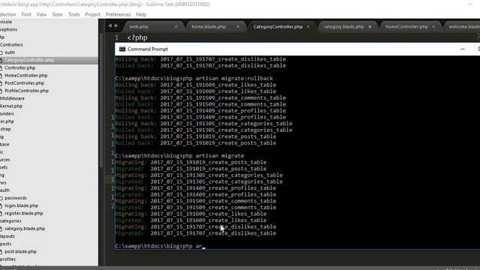Click file icon beside HomeController.php in sidebar
Image resolution: width=480 pixels, height=270 pixels.
click(1, 75)
